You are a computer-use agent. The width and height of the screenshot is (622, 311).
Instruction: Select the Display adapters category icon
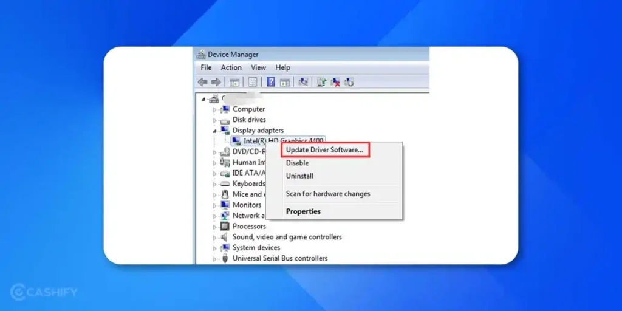(x=225, y=131)
